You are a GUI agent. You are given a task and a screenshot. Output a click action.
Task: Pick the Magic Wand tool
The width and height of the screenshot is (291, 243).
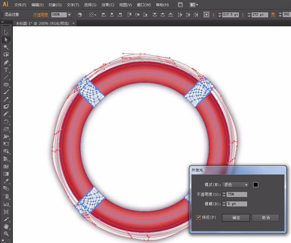click(6, 47)
